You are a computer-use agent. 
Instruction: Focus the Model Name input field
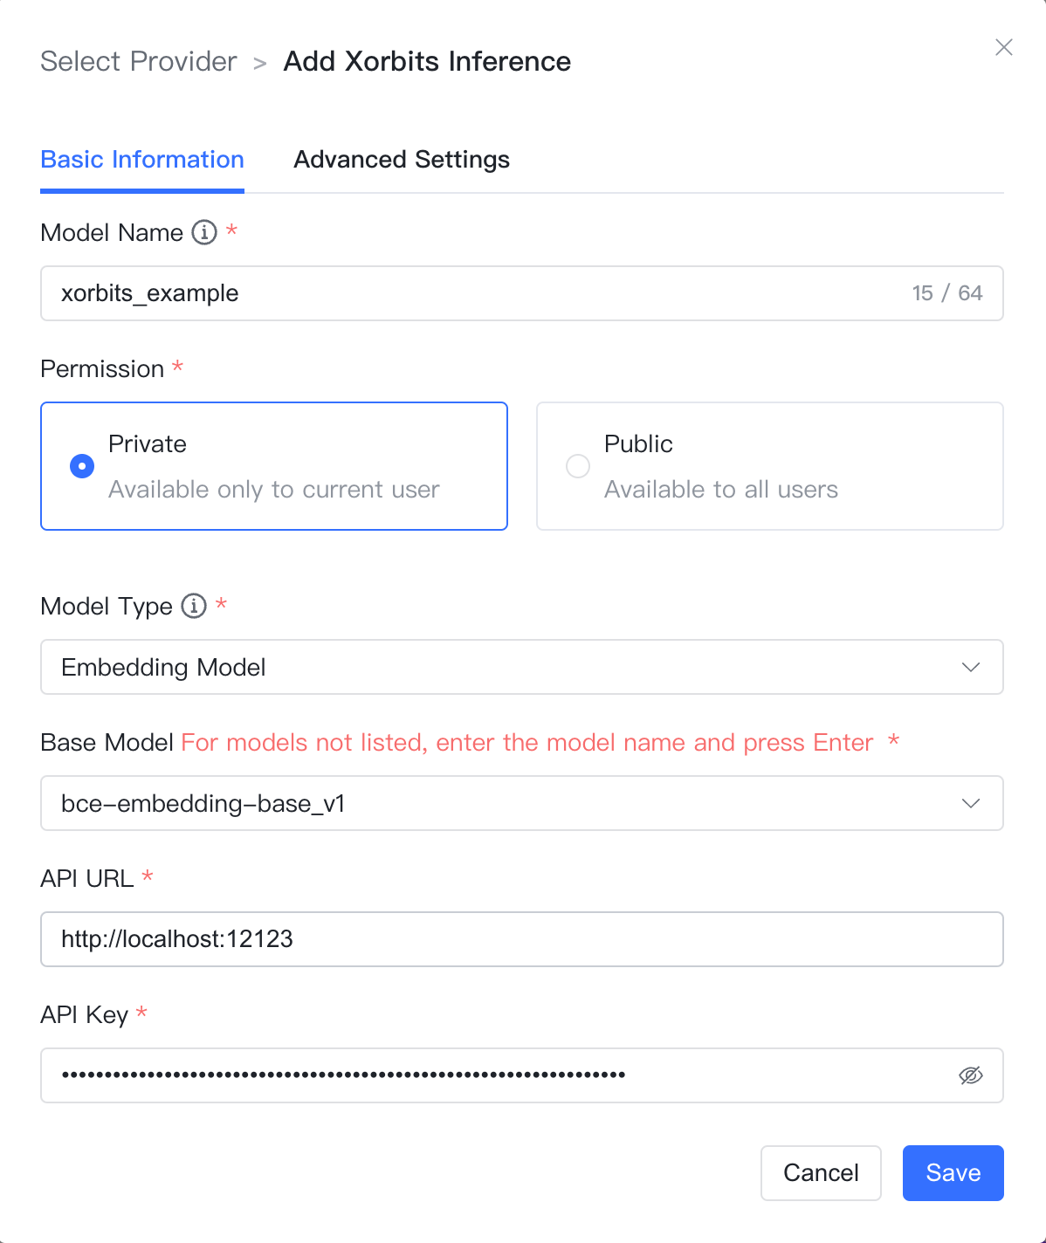pos(522,293)
